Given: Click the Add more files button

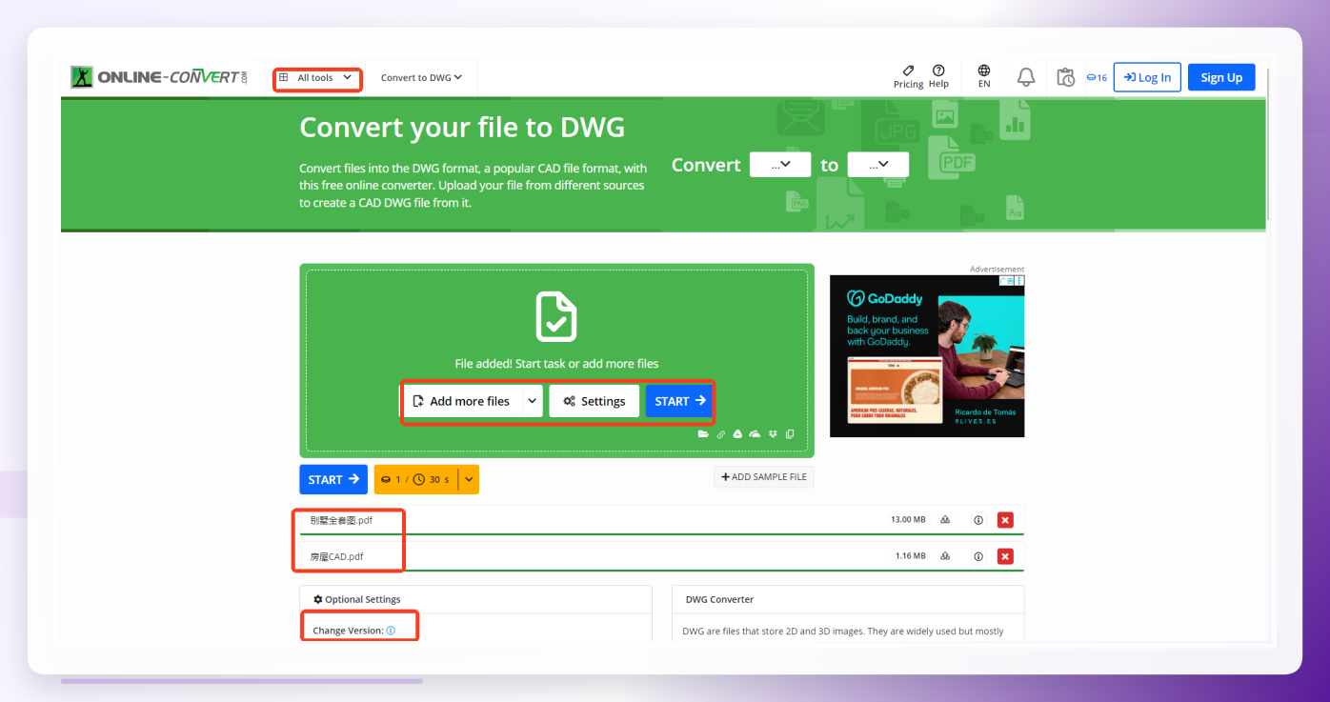Looking at the screenshot, I should 462,401.
